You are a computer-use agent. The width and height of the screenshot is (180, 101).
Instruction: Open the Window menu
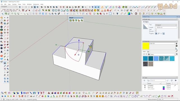tap(29, 4)
